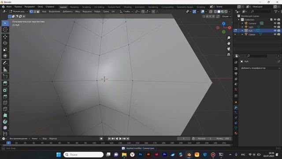Open the Меш menu in viewport header
282x159 pixels.
(x=78, y=11)
